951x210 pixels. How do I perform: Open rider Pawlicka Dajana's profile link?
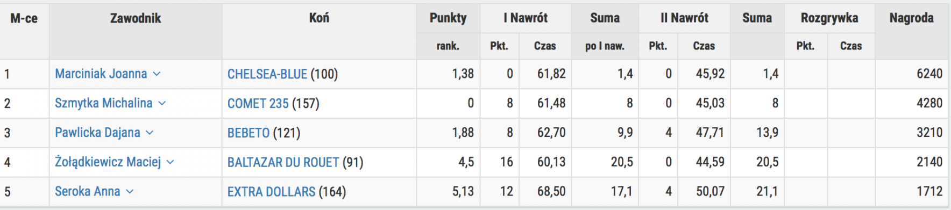tap(97, 133)
